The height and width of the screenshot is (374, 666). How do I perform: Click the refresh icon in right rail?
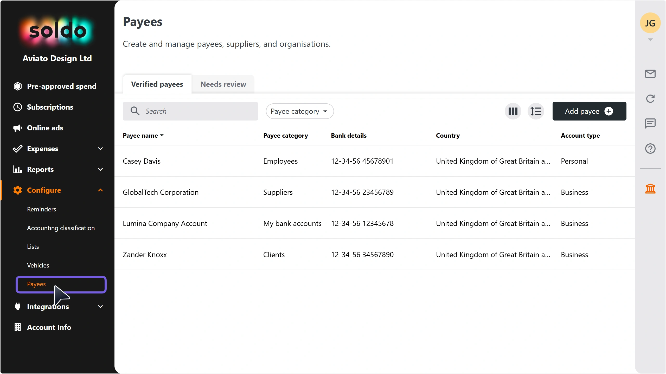pyautogui.click(x=650, y=99)
